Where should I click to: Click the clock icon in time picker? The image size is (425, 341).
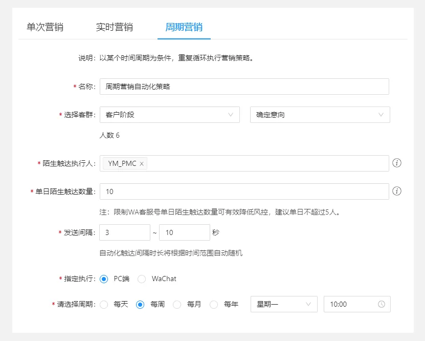pyautogui.click(x=382, y=304)
